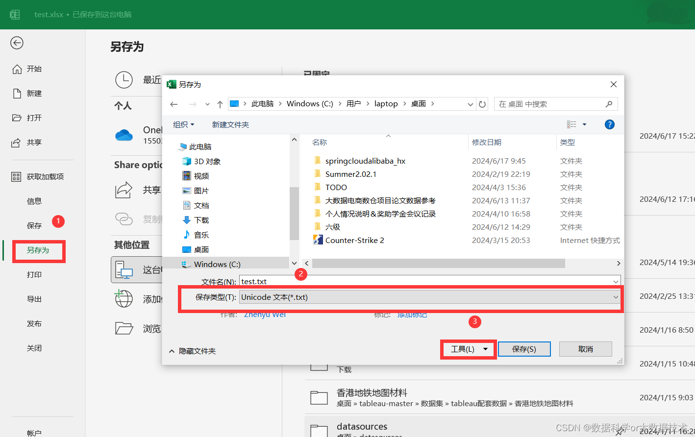695x437 pixels.
Task: Select 打印 in the left menu
Action: 34,275
